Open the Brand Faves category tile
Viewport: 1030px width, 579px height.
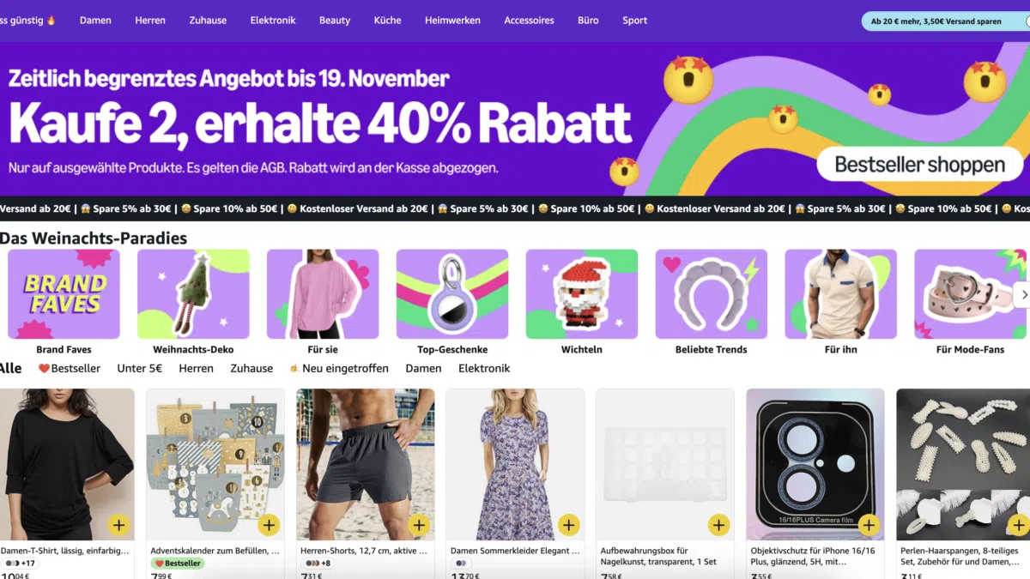(64, 302)
